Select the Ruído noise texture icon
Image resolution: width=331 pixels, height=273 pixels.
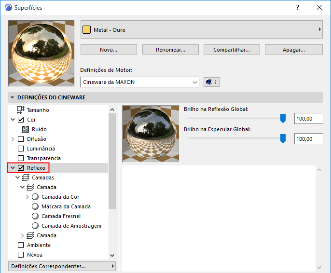point(26,129)
